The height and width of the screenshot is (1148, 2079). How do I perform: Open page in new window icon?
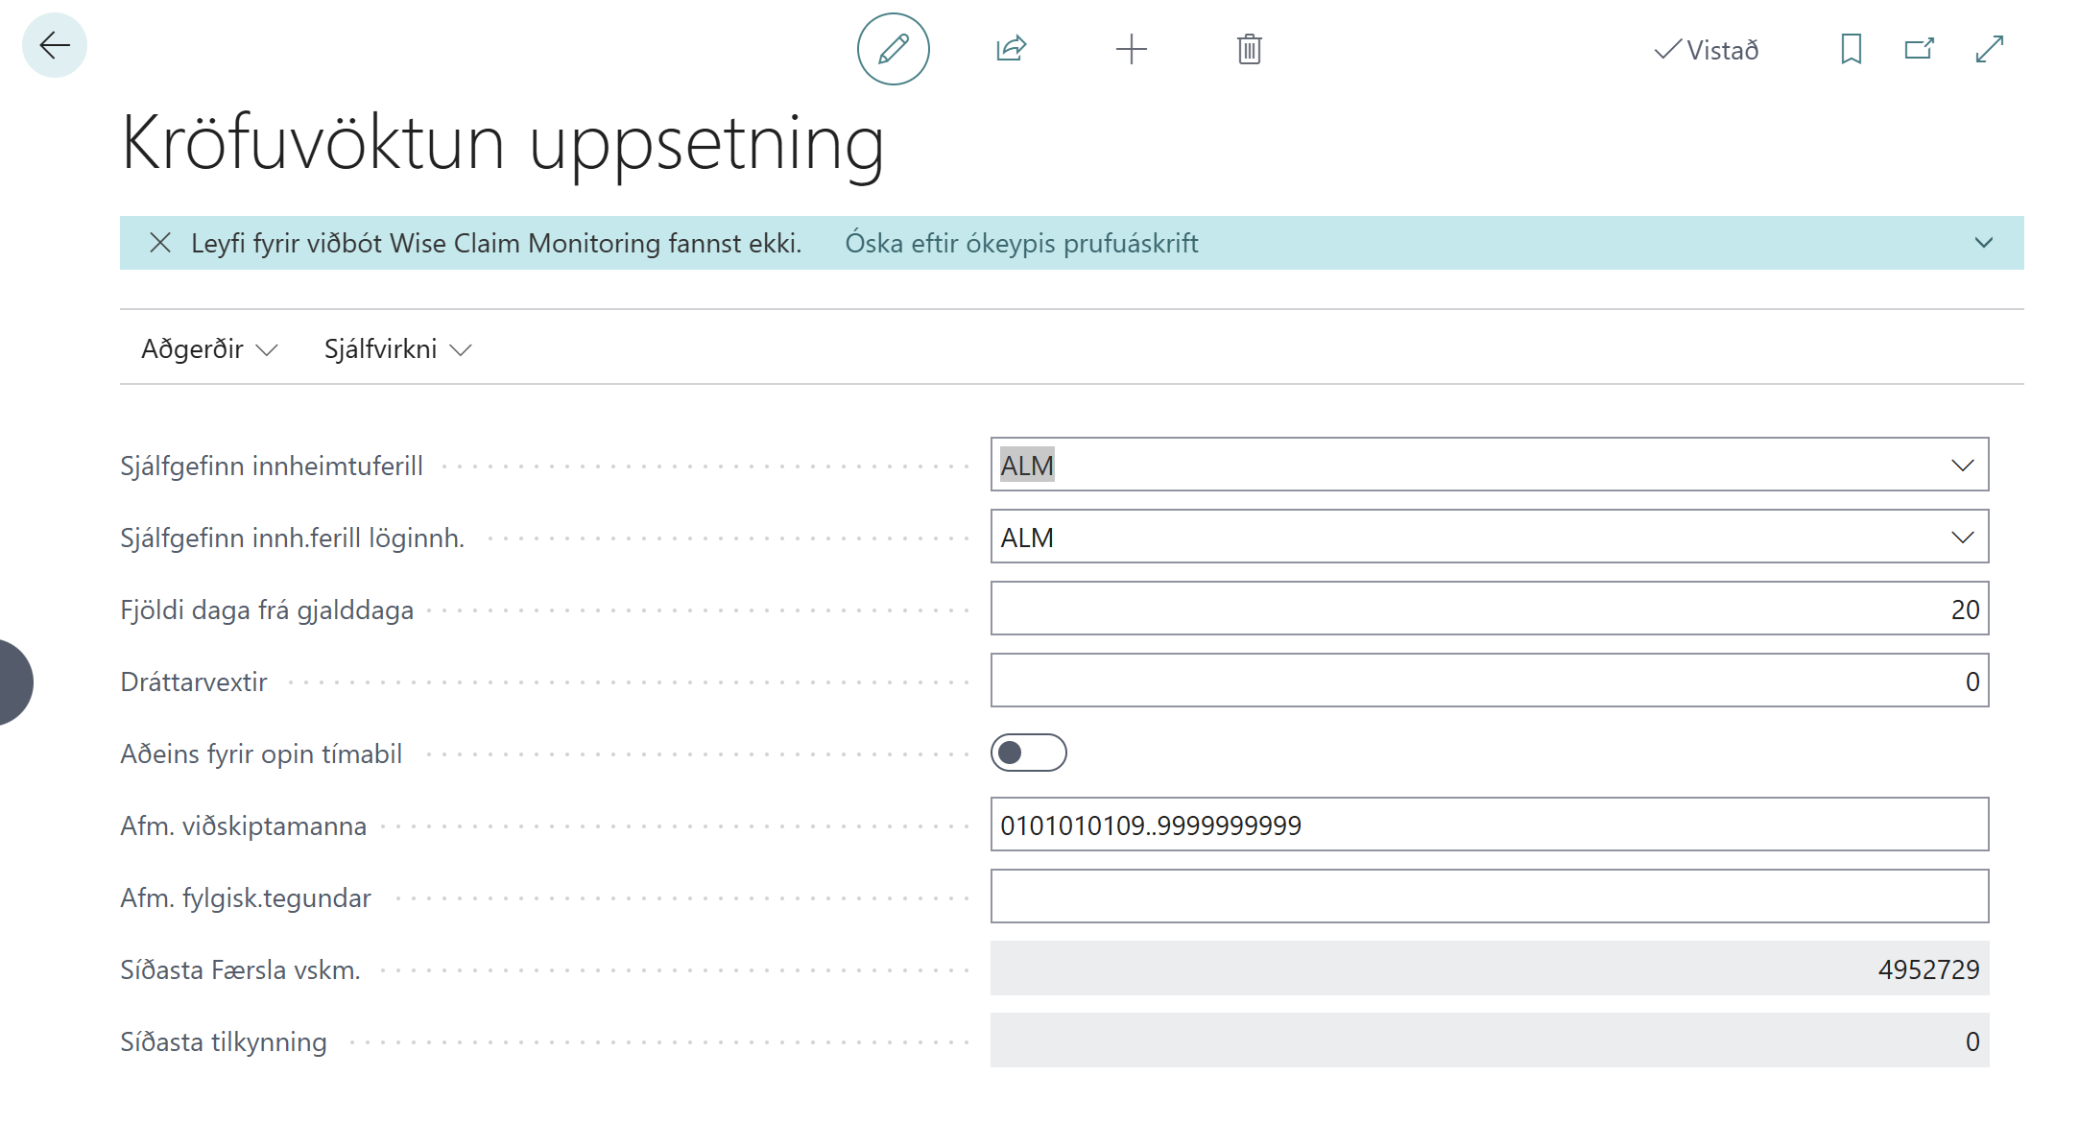pyautogui.click(x=1918, y=49)
